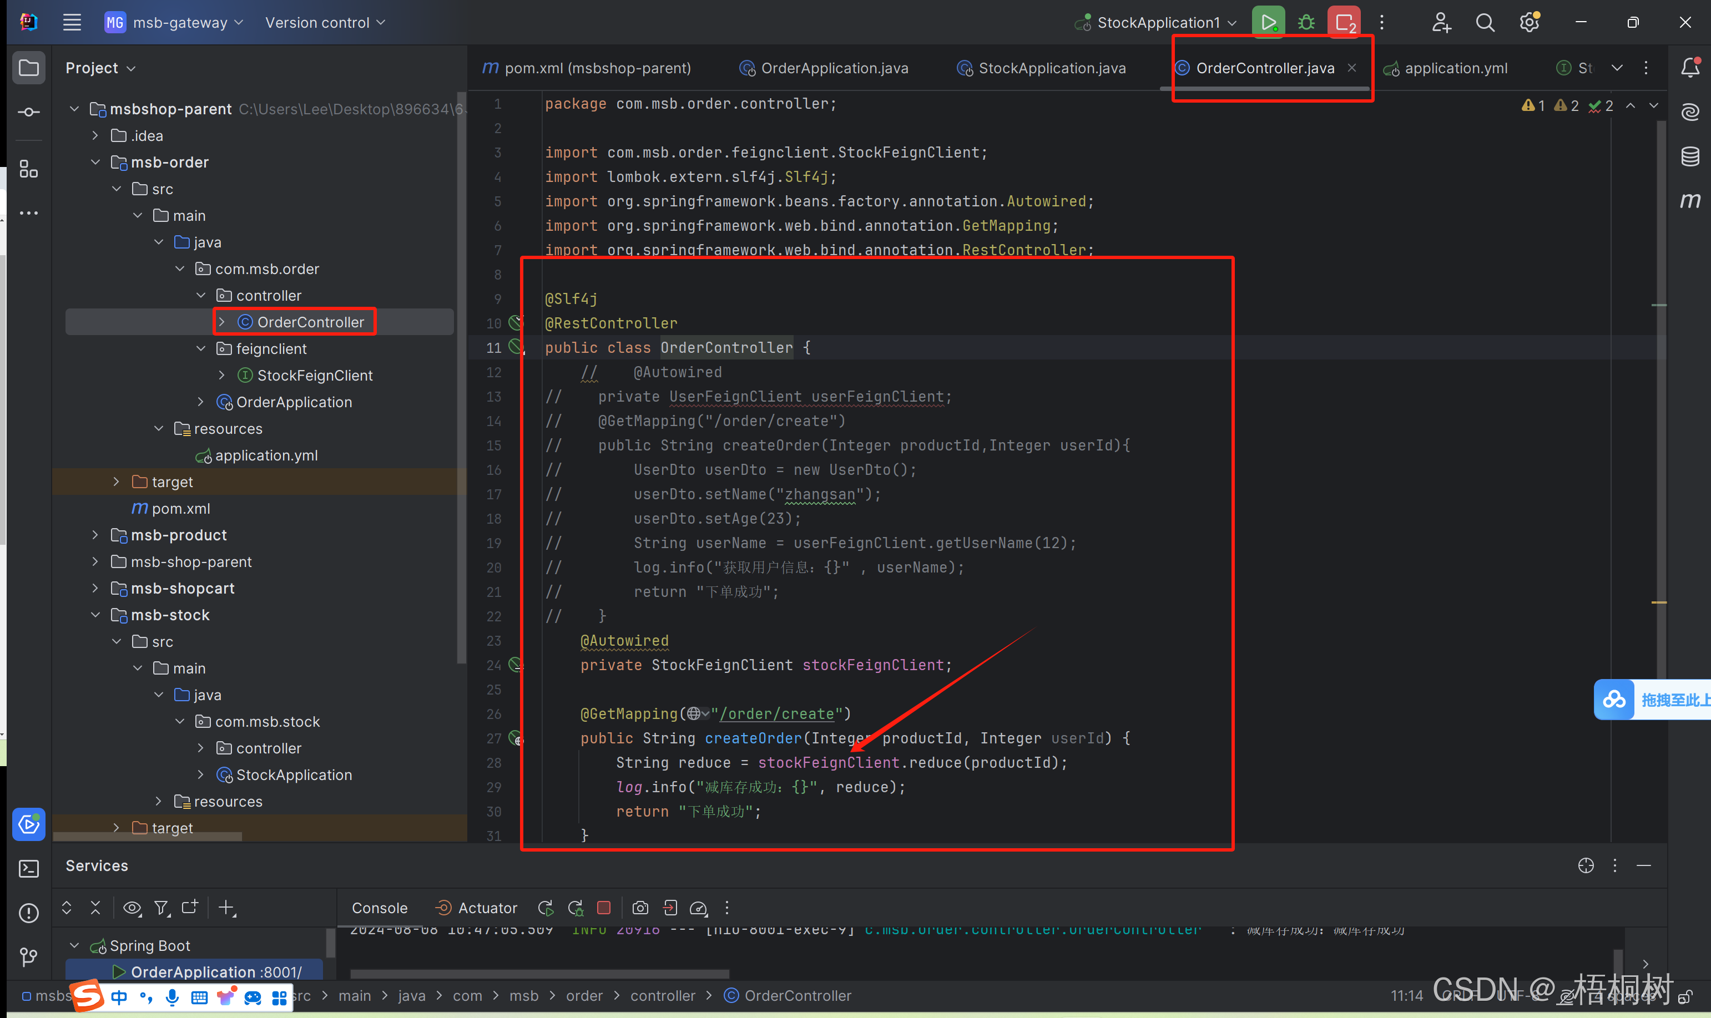
Task: Run StockApplication1 with green play button
Action: 1268,23
